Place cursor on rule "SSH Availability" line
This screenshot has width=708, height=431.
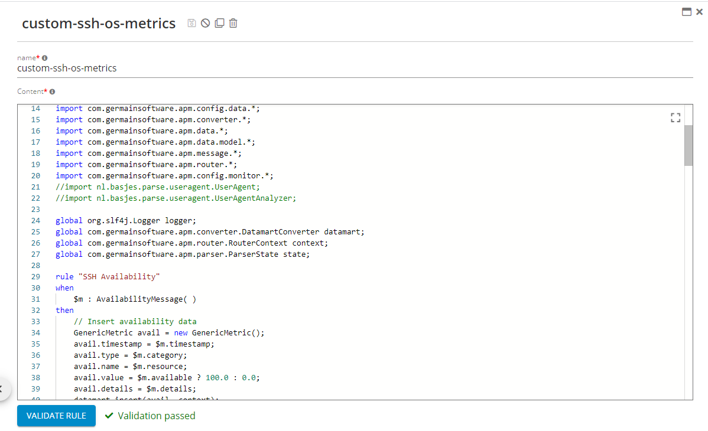point(108,276)
